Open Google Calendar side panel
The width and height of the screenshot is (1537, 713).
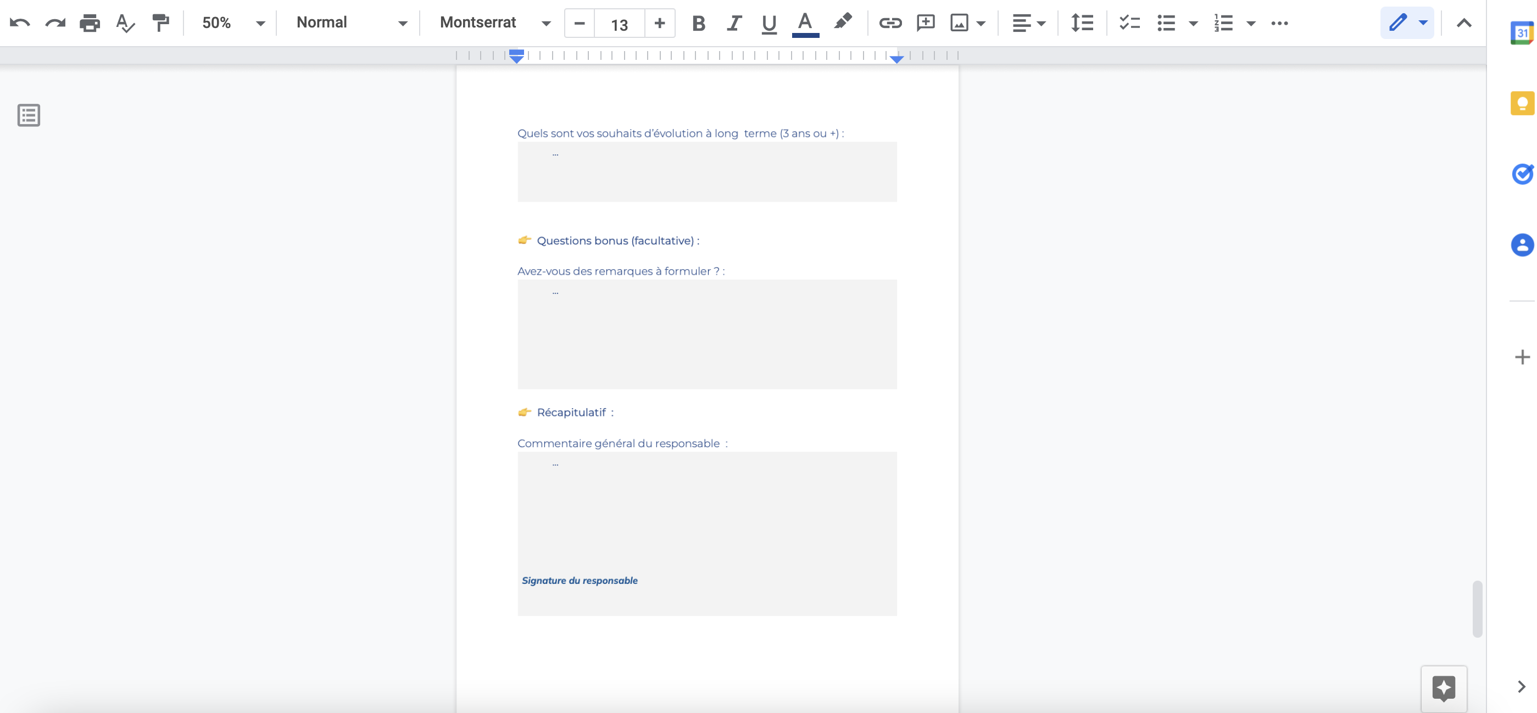point(1522,33)
